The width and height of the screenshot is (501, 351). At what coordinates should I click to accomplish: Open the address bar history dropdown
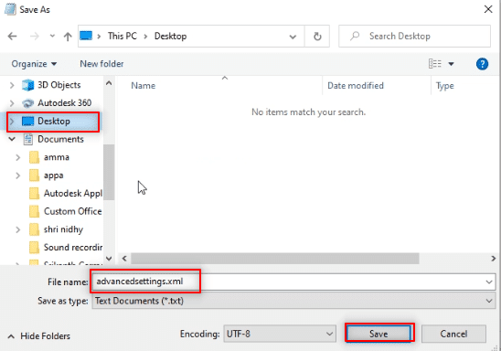293,37
